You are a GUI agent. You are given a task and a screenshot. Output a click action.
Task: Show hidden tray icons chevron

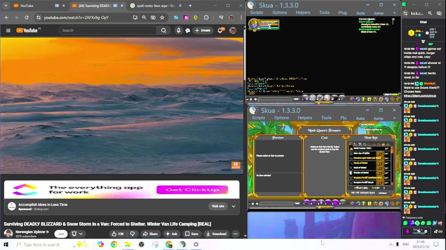pos(391,244)
